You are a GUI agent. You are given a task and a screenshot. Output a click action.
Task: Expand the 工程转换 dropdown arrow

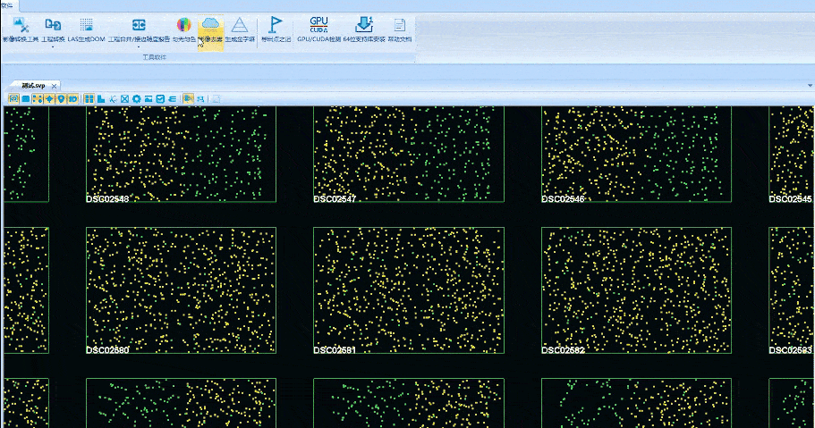(53, 46)
